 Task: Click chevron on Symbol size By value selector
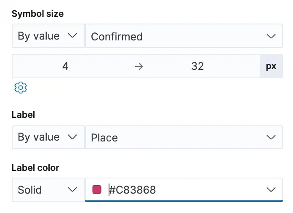tap(73, 36)
